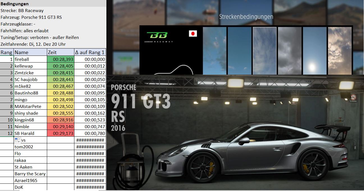Click the BB Raceway track card
This screenshot has width=364, height=191.
tap(171, 50)
